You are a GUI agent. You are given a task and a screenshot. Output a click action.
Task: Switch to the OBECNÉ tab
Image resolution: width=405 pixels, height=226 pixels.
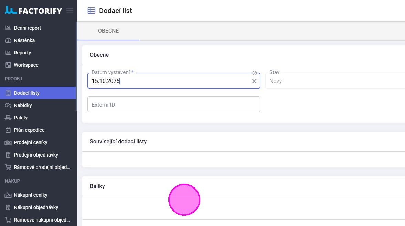108,31
